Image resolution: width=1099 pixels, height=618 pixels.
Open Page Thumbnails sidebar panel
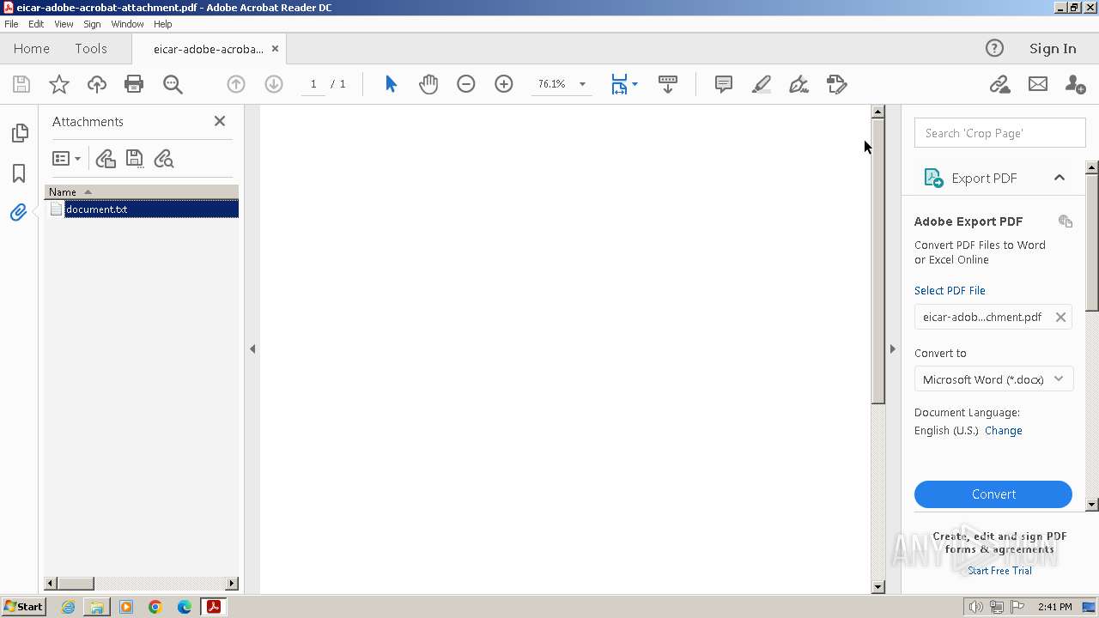point(19,133)
